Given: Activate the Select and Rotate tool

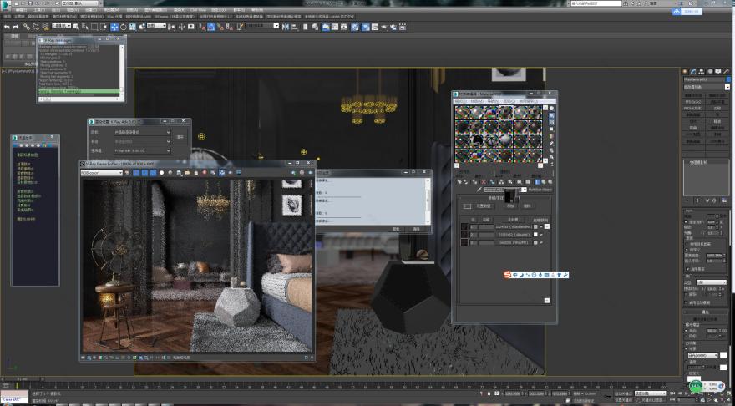Looking at the screenshot, I should point(124,27).
